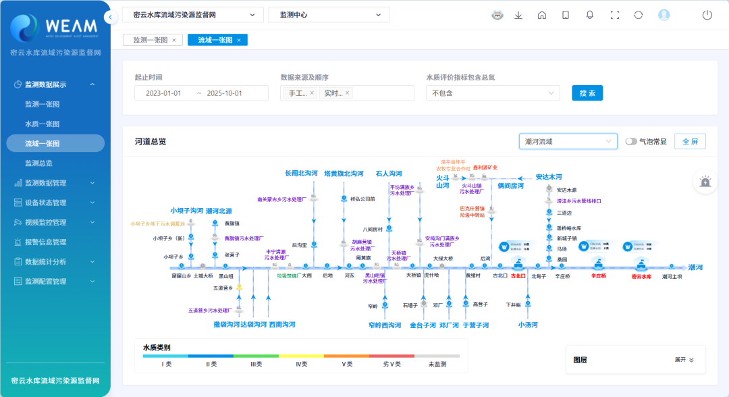Click the power logout icon
Screen dimensions: 729x397
click(707, 15)
